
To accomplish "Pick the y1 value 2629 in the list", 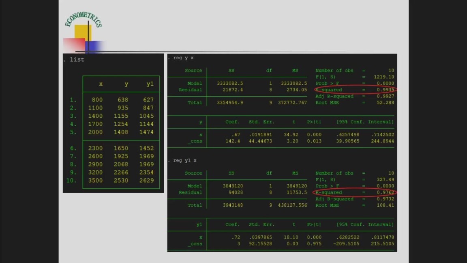I will [146, 180].
